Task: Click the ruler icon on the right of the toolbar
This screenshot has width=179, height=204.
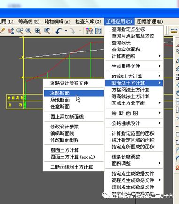Action: pyautogui.click(x=174, y=31)
